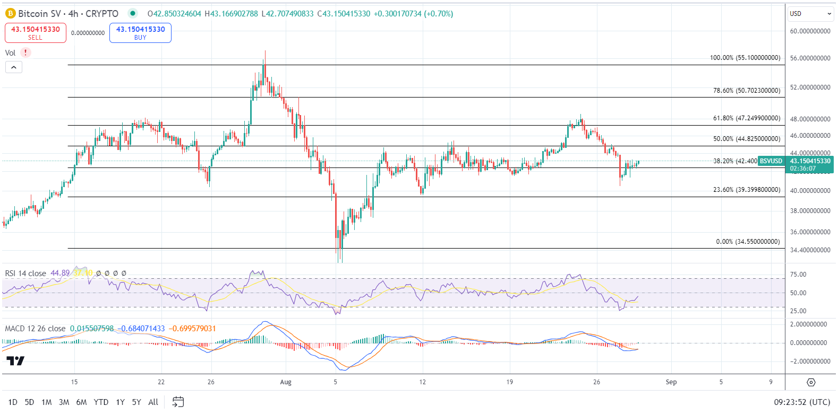This screenshot has width=838, height=415.
Task: Select the 5D time range
Action: pos(29,402)
